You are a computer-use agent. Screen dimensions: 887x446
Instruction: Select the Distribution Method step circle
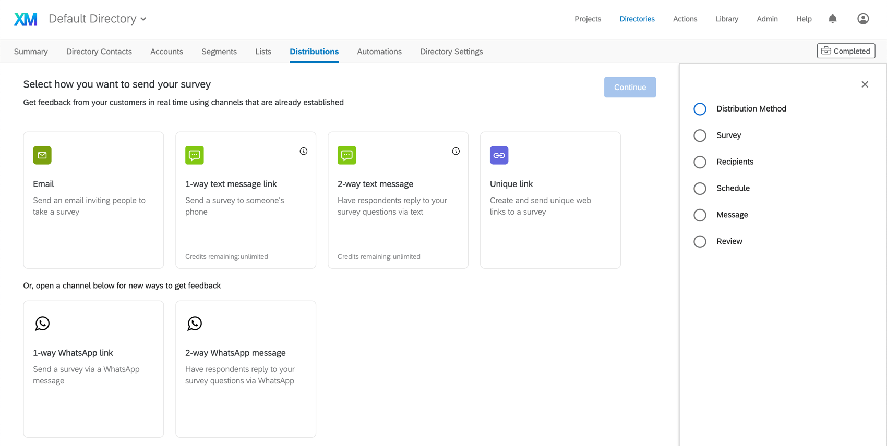point(700,109)
